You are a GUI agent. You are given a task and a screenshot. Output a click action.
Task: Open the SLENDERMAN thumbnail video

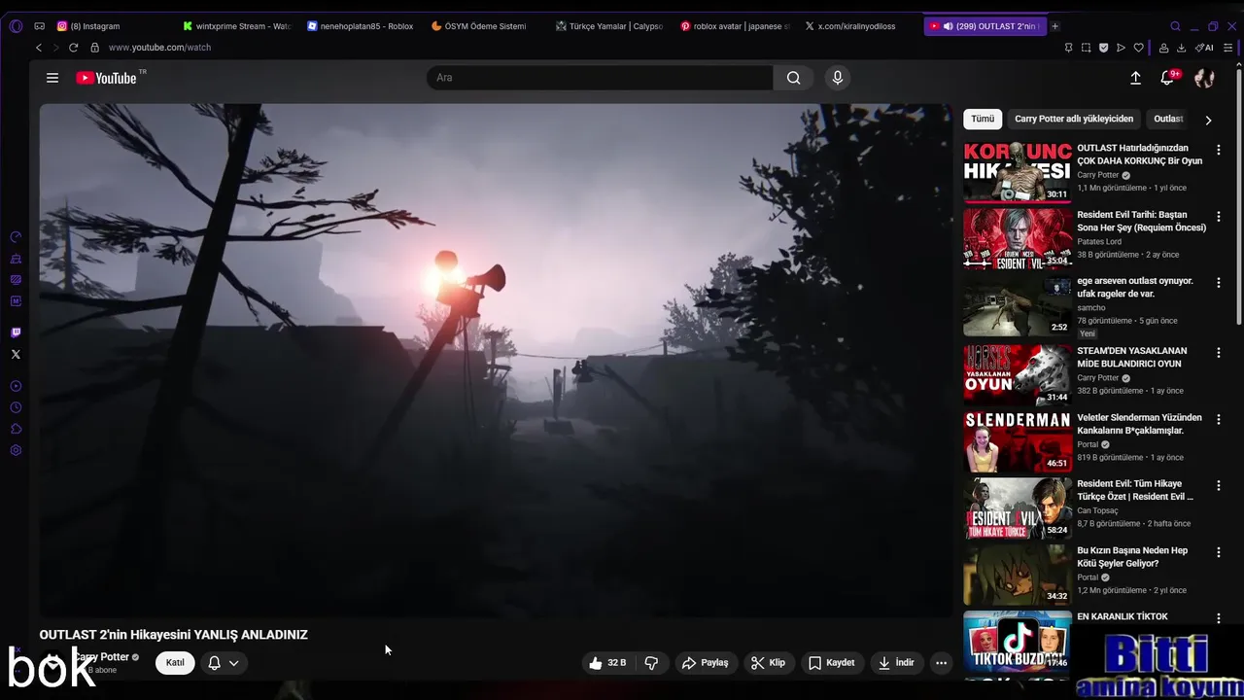pos(1018,441)
